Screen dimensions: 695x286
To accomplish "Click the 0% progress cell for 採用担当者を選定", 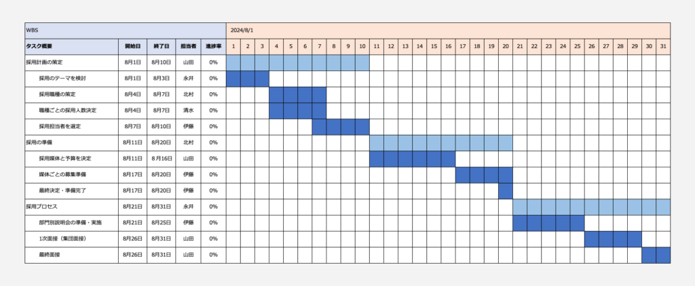I will [214, 127].
